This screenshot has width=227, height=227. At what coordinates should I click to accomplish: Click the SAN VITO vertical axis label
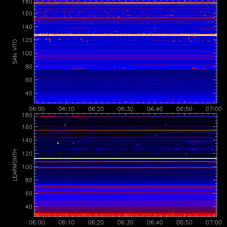pos(15,52)
